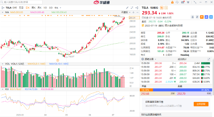The image size is (214, 117).
Task: Click the orange 买 buy icon
Action: pos(202,17)
